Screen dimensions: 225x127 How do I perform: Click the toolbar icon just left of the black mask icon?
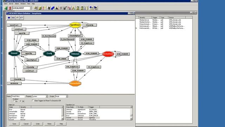point(44,8)
